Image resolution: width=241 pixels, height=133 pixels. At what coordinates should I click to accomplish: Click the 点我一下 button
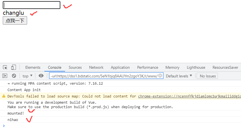(15, 20)
